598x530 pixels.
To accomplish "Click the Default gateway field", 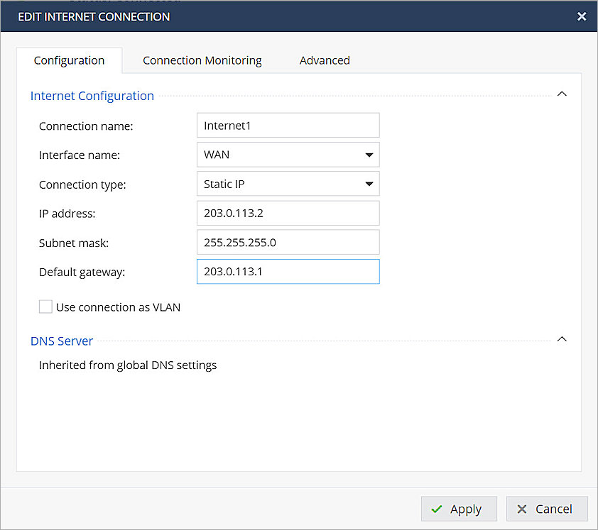I will [288, 272].
